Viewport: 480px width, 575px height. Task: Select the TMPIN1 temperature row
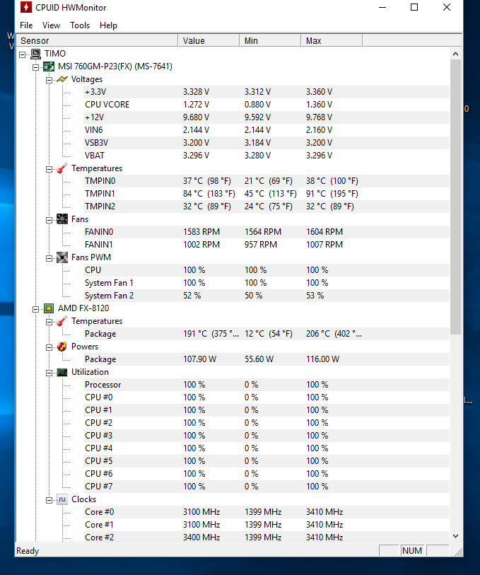[267, 194]
